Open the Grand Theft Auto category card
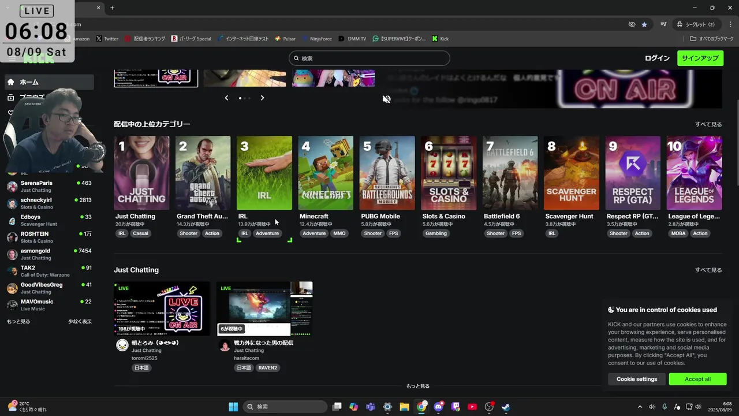The height and width of the screenshot is (416, 739). 203,173
